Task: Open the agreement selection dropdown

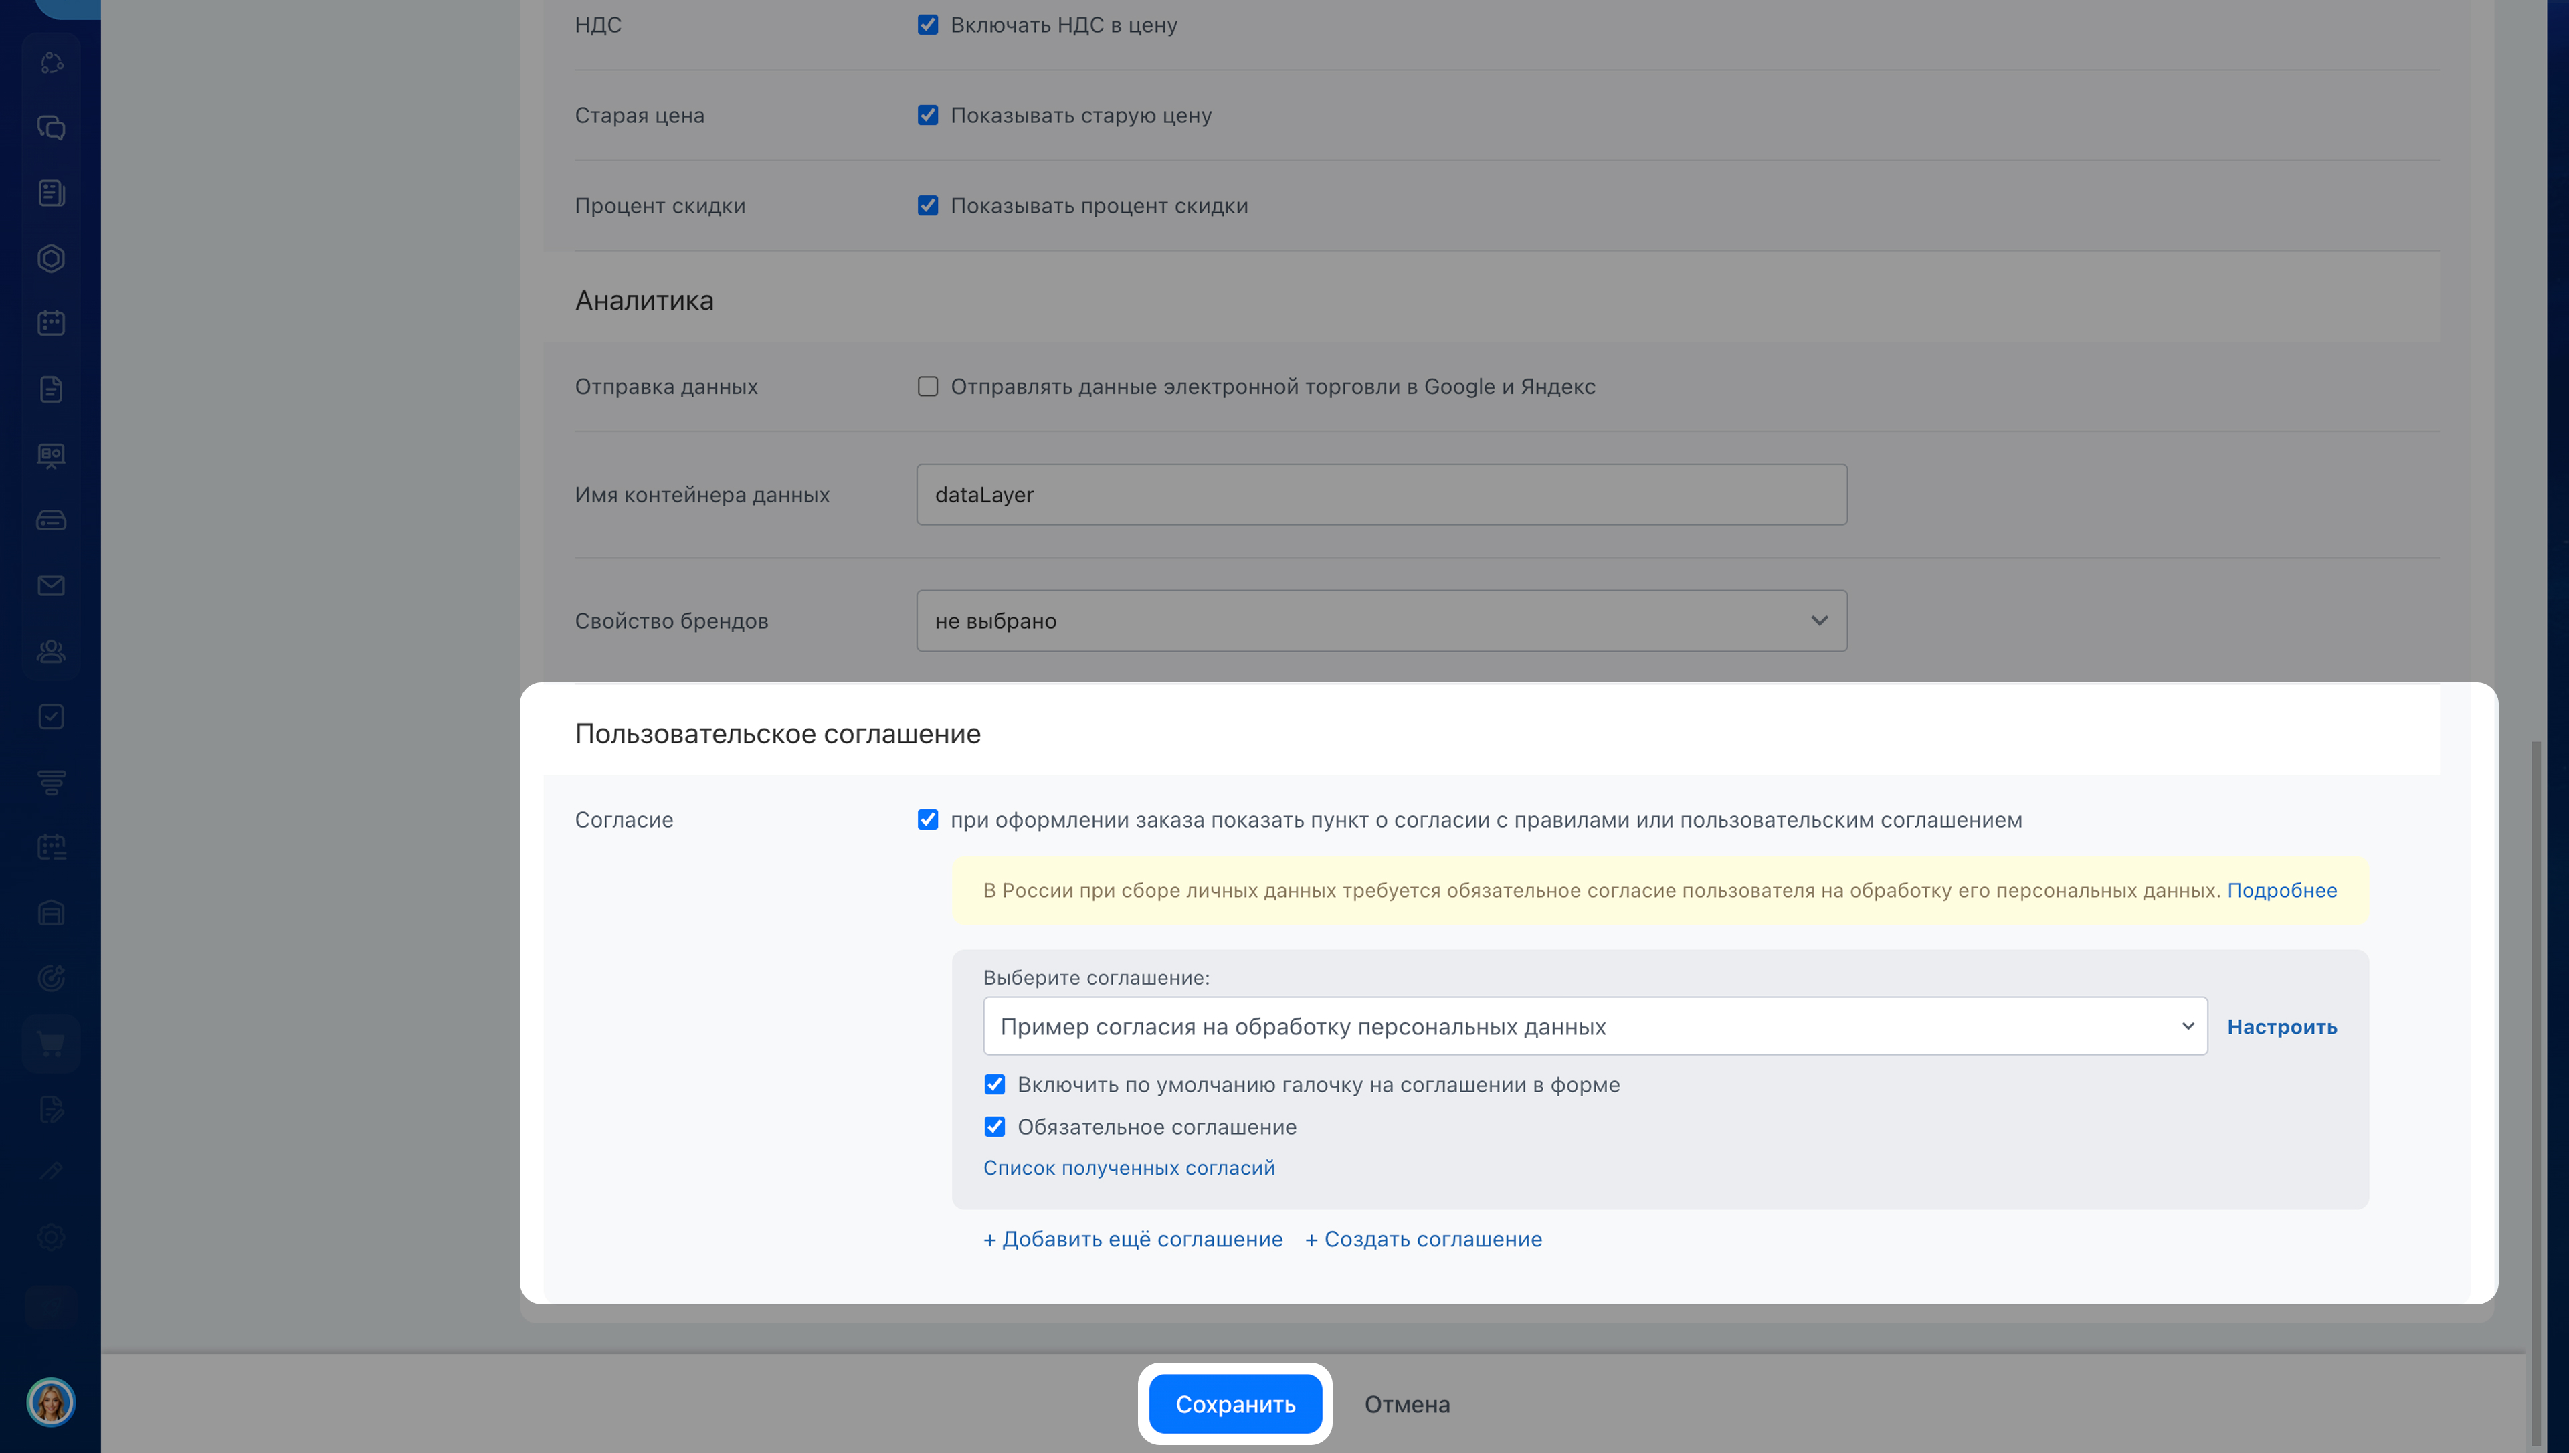Action: pos(1594,1026)
